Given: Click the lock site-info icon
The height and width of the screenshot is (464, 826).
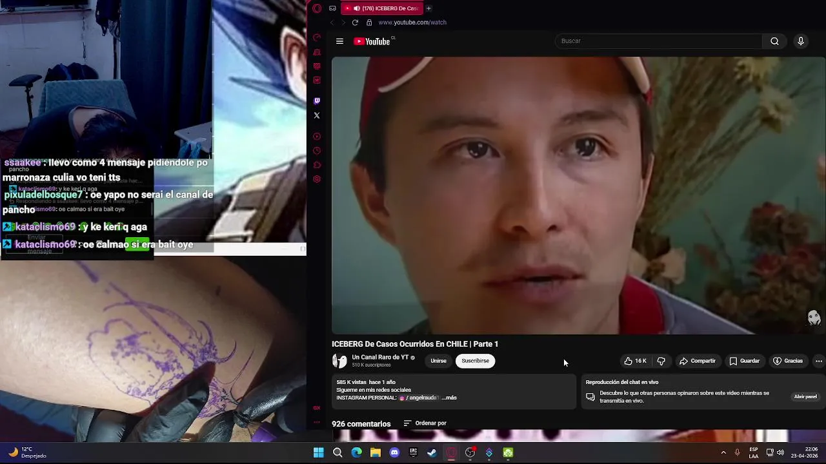Looking at the screenshot, I should (x=369, y=23).
